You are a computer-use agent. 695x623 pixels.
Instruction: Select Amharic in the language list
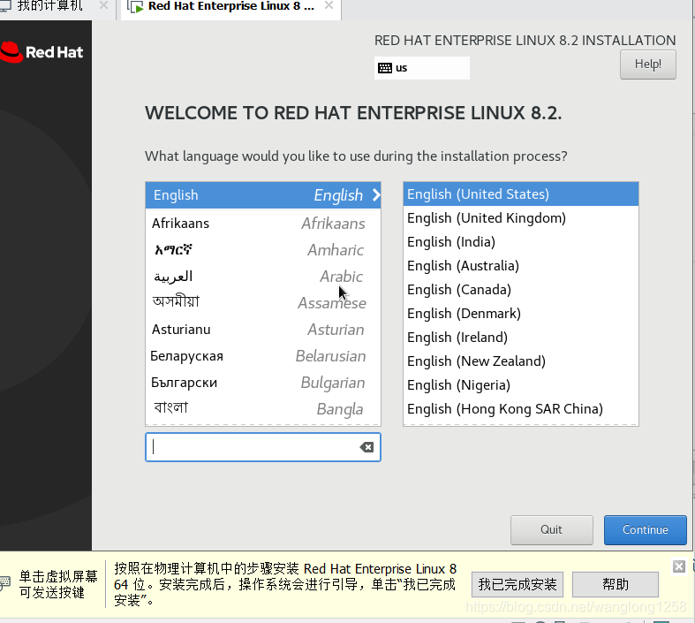[263, 250]
